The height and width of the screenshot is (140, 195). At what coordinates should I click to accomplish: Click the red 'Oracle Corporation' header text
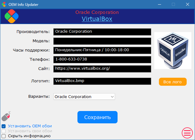point(97,12)
